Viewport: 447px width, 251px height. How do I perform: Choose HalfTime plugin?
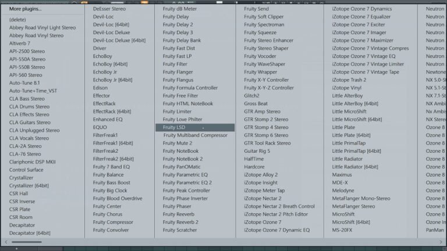tap(254, 159)
